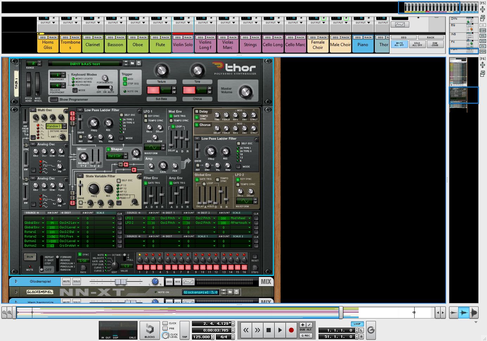Click the tempo field showing 125.000

coord(201,337)
